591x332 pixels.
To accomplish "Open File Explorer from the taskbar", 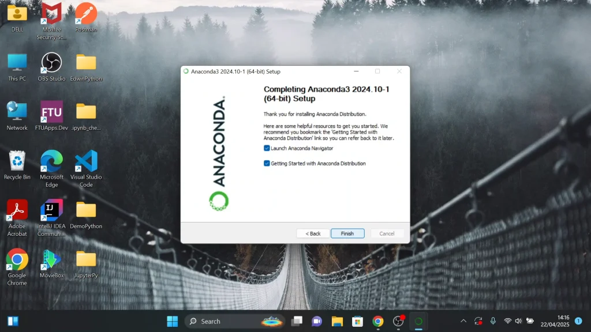I will click(337, 321).
